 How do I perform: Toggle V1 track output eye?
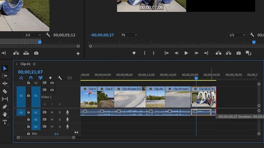(52, 90)
